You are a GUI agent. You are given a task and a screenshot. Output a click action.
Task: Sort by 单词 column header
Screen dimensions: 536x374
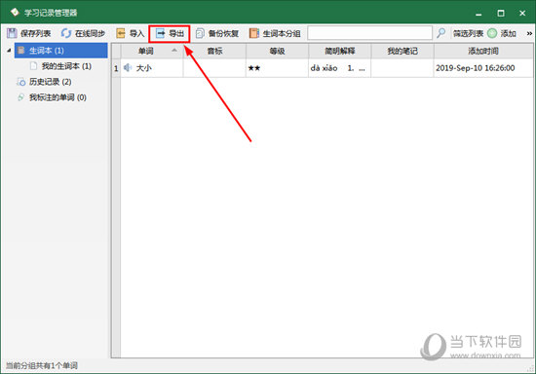click(x=152, y=52)
